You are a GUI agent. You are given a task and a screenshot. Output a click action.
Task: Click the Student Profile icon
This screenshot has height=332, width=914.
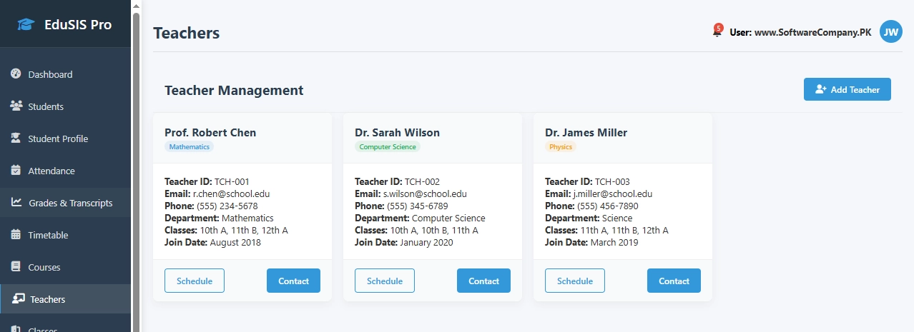click(16, 139)
